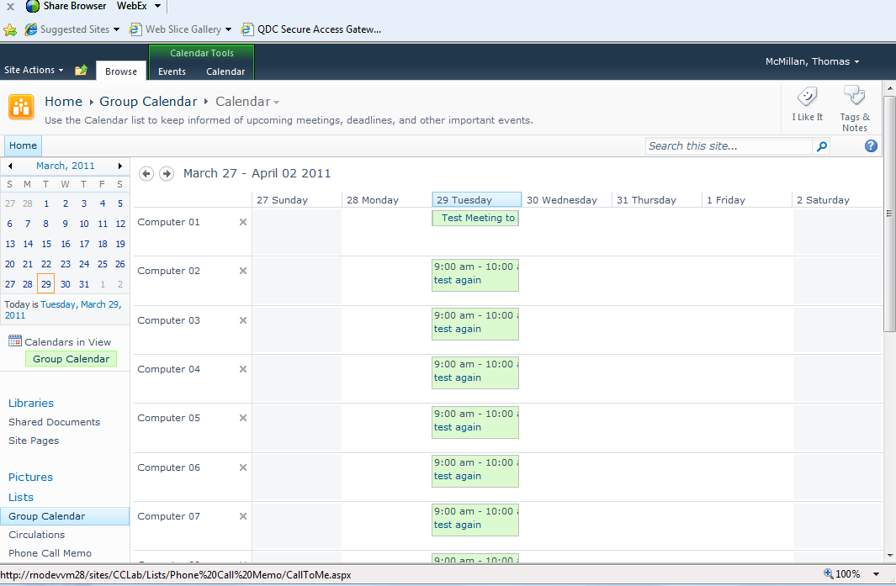
Task: Click the orange site icon beside Home
Action: tap(21, 107)
